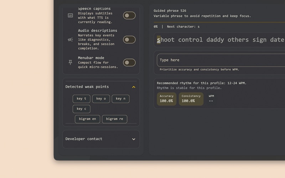Click the 'bigram en' chip
Screen dimensions: 285x178
tap(87, 119)
